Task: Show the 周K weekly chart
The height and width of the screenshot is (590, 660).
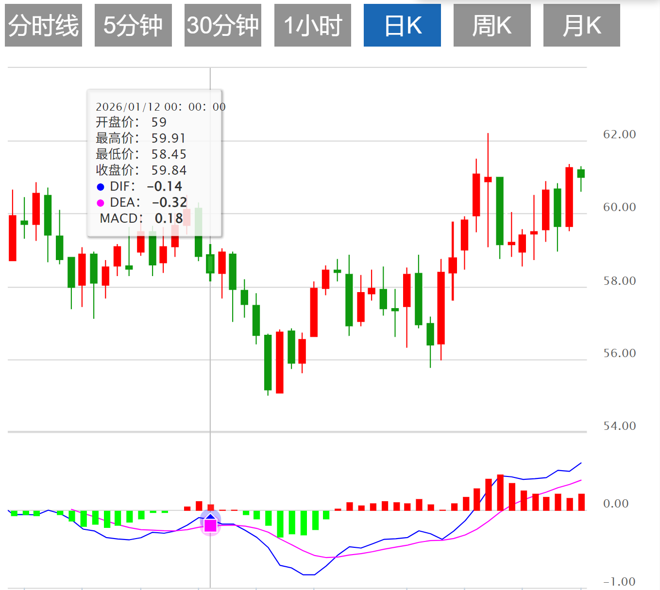Action: [x=492, y=25]
